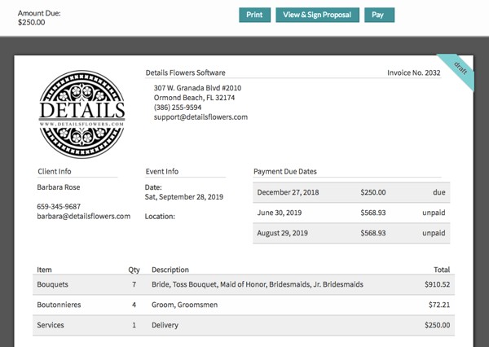Select the June 30, 2019 payment date
Viewport: 489px width, 347px height.
[x=279, y=213]
